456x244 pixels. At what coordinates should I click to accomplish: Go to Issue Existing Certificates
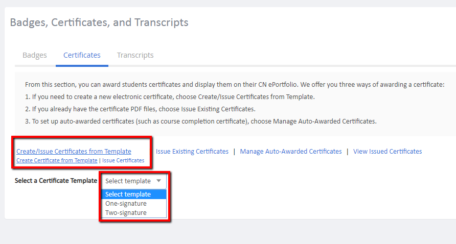(192, 151)
